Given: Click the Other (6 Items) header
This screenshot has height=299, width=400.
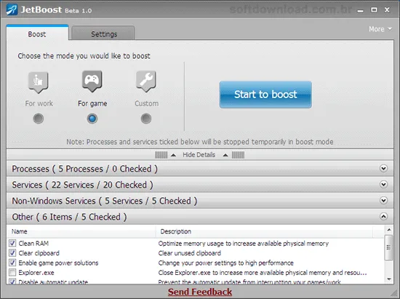Looking at the screenshot, I should (x=200, y=217).
